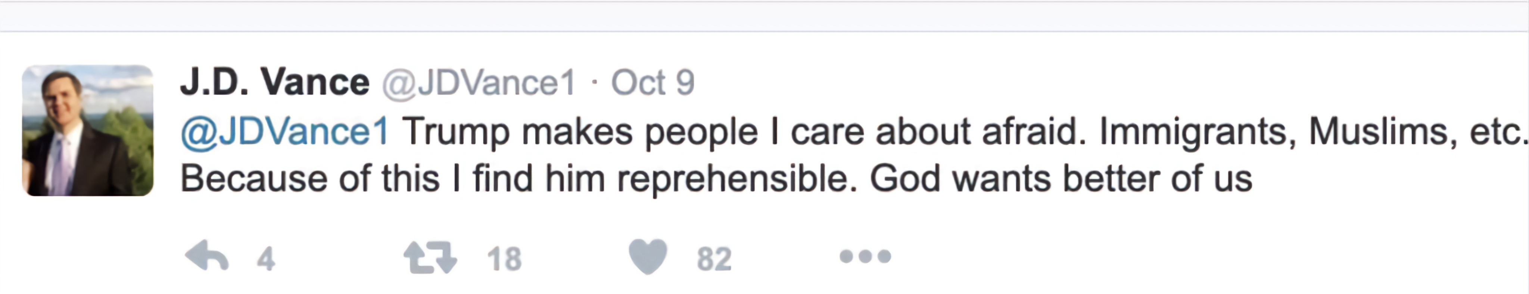Viewport: 1529px width, 294px height.
Task: Click the blue @JDVance1 mention in tweet
Action: point(285,132)
